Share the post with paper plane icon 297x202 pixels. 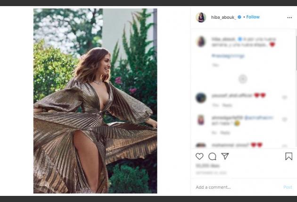pyautogui.click(x=225, y=156)
